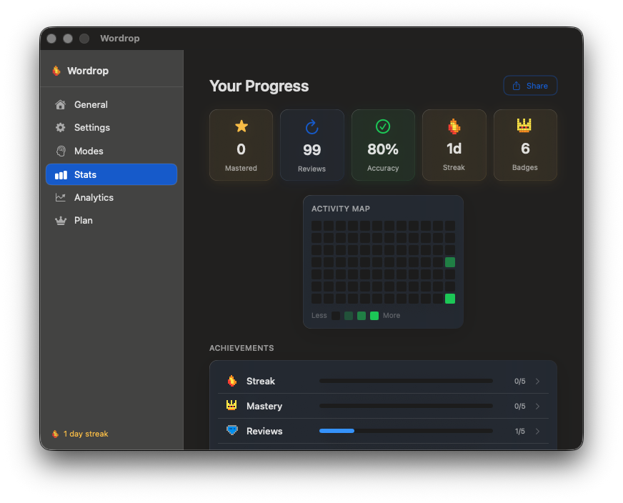Click the General home icon
The image size is (623, 503).
61,104
